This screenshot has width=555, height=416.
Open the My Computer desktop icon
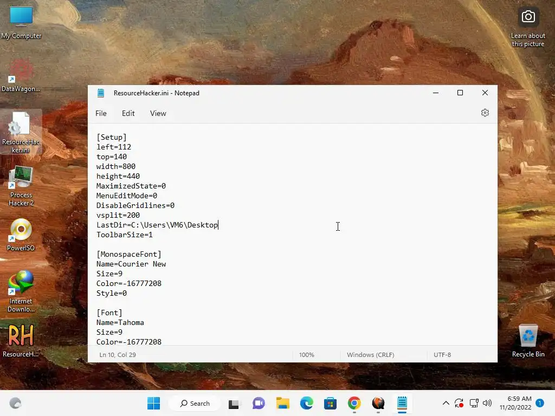pyautogui.click(x=21, y=22)
